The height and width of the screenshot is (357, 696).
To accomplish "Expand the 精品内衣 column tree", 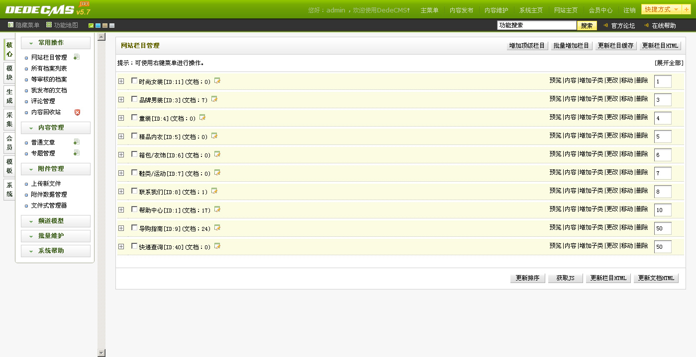I will (x=121, y=136).
